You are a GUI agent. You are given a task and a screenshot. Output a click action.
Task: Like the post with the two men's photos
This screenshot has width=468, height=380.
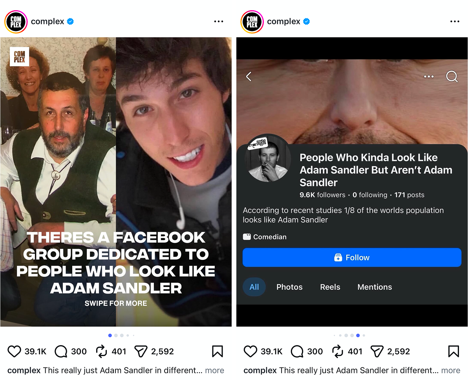pyautogui.click(x=14, y=351)
